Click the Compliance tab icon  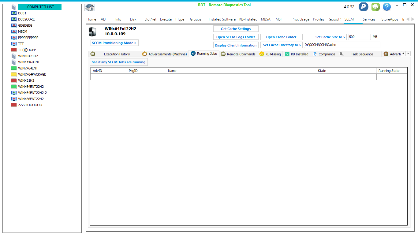pos(315,54)
